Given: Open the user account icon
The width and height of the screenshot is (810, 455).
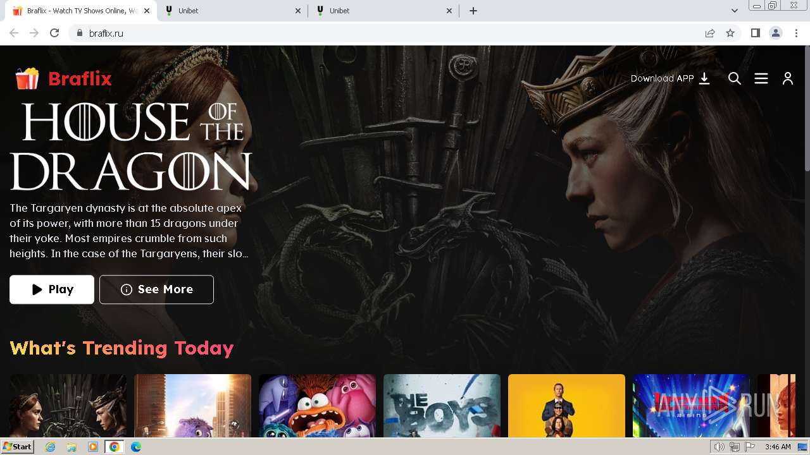Looking at the screenshot, I should point(788,78).
